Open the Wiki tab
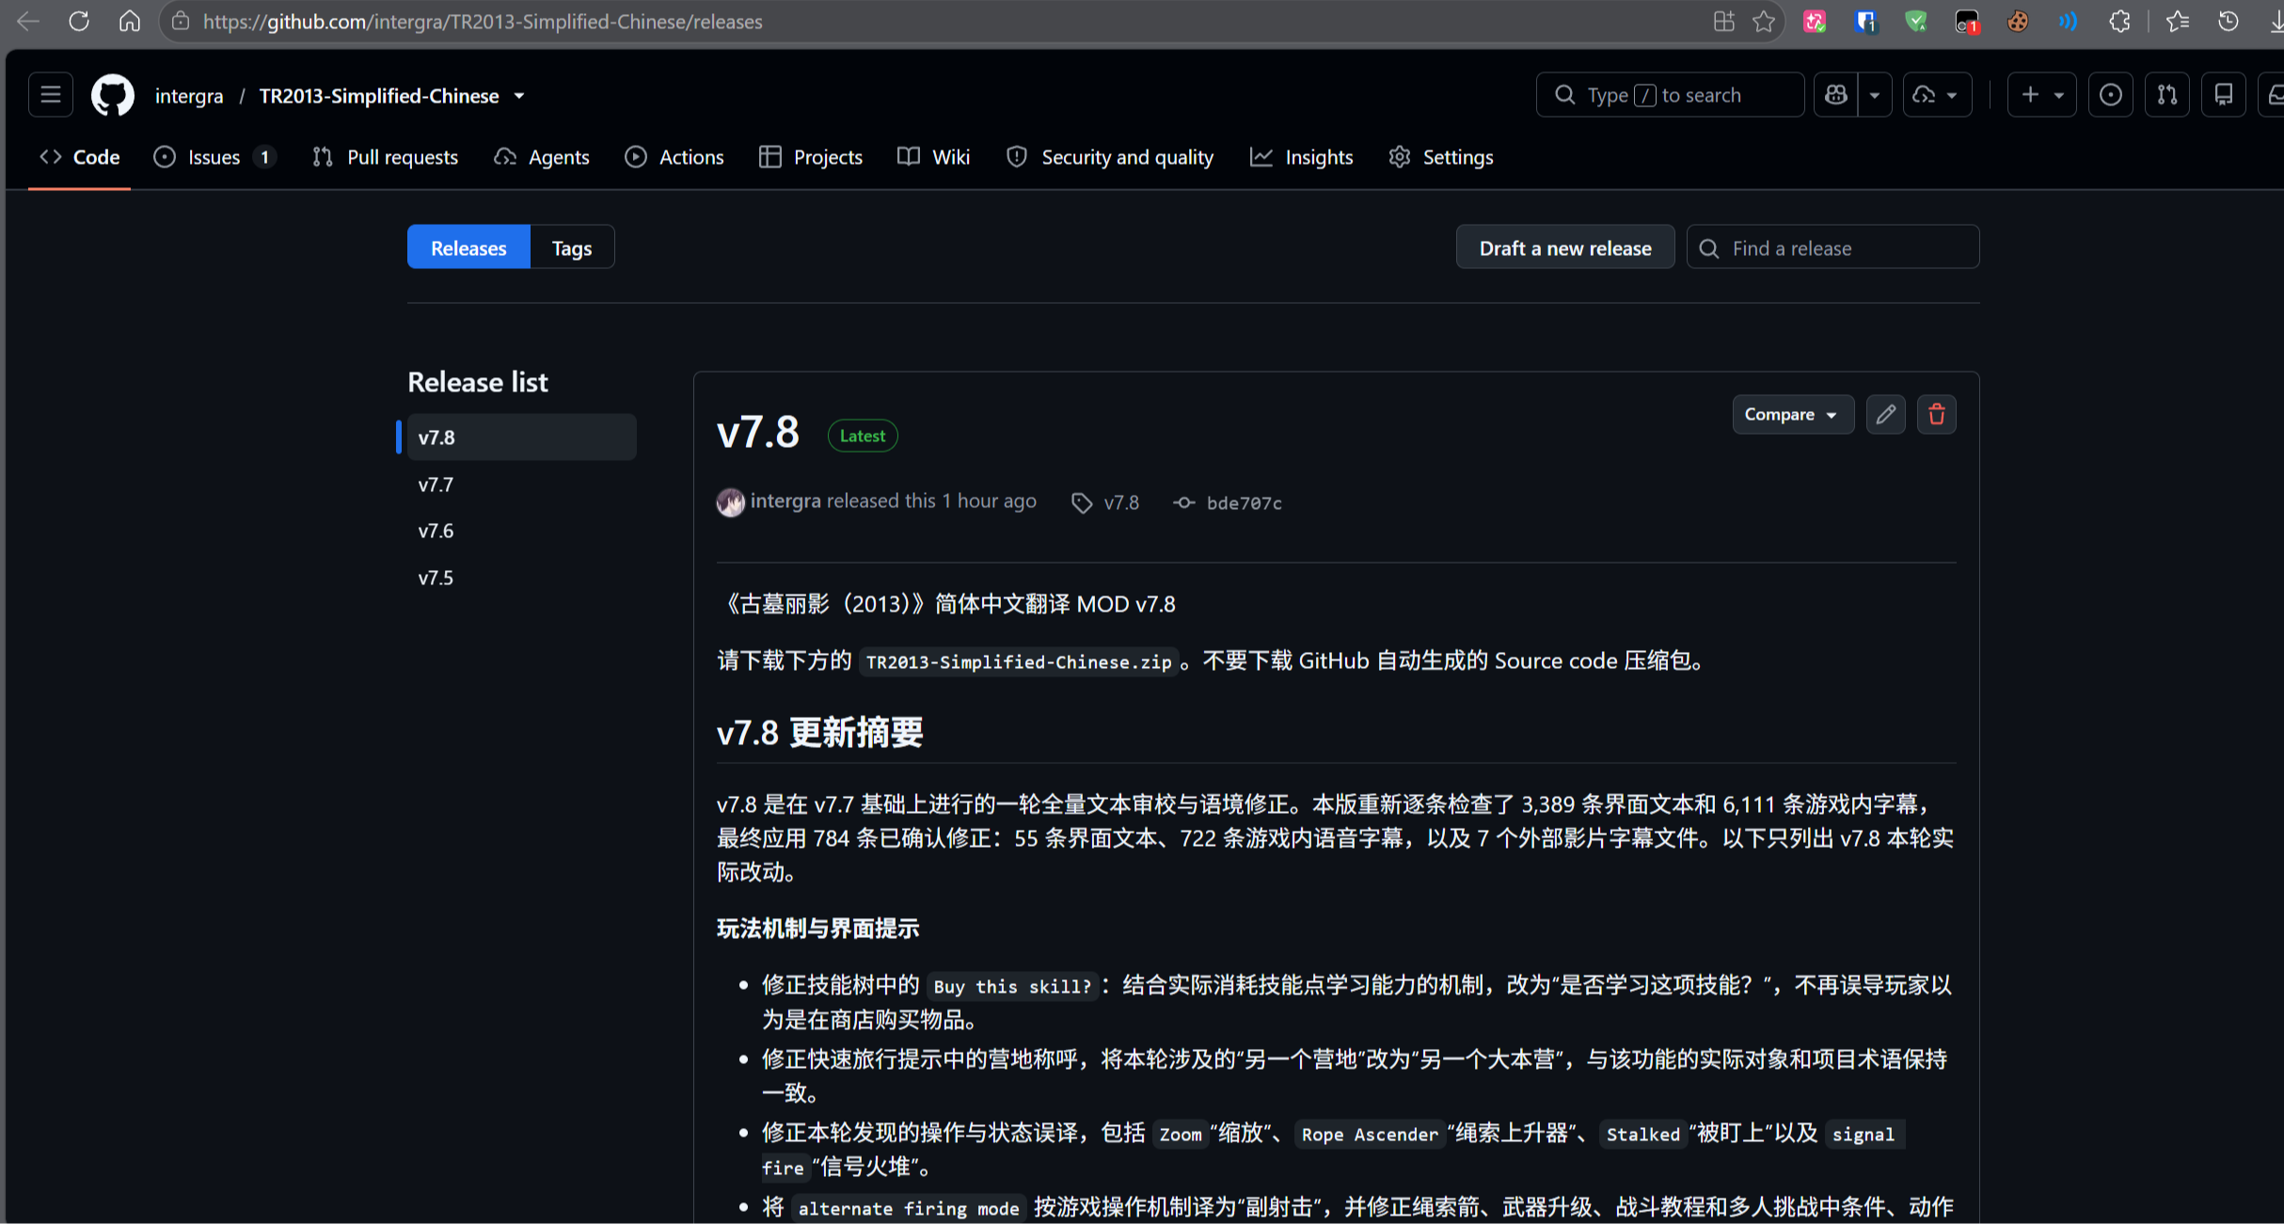 (934, 157)
